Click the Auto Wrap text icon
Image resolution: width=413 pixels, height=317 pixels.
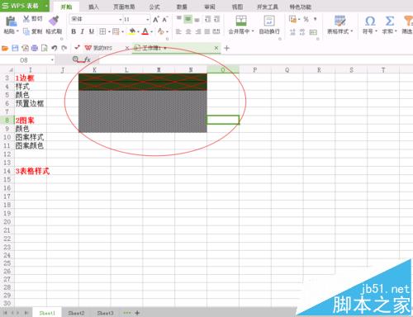(269, 21)
